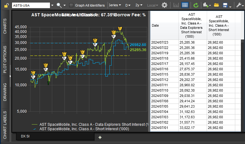Select the 2024/07/11 date cell
This screenshot has width=245, height=144.
point(164,85)
